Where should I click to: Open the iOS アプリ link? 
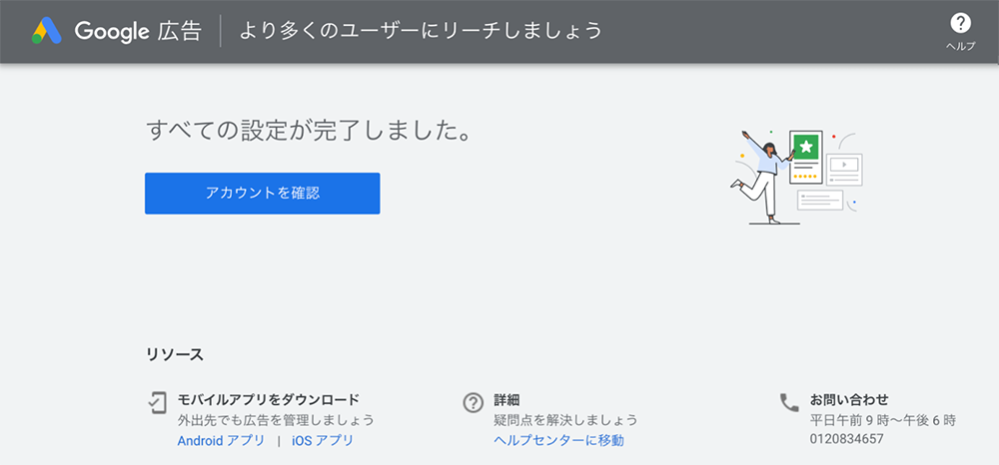point(323,440)
